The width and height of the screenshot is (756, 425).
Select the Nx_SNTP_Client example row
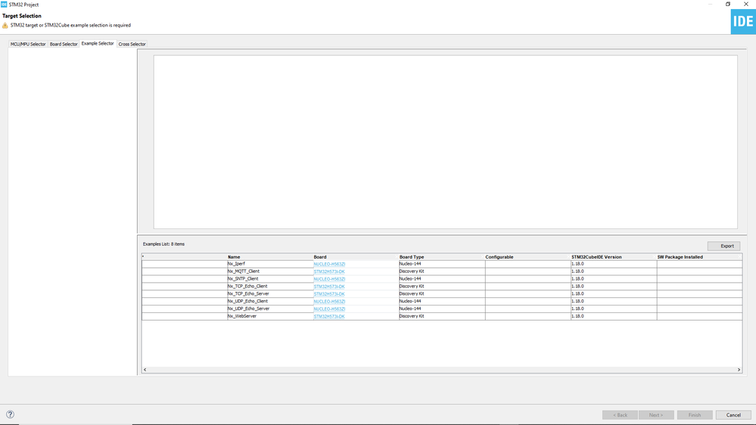tap(442, 279)
